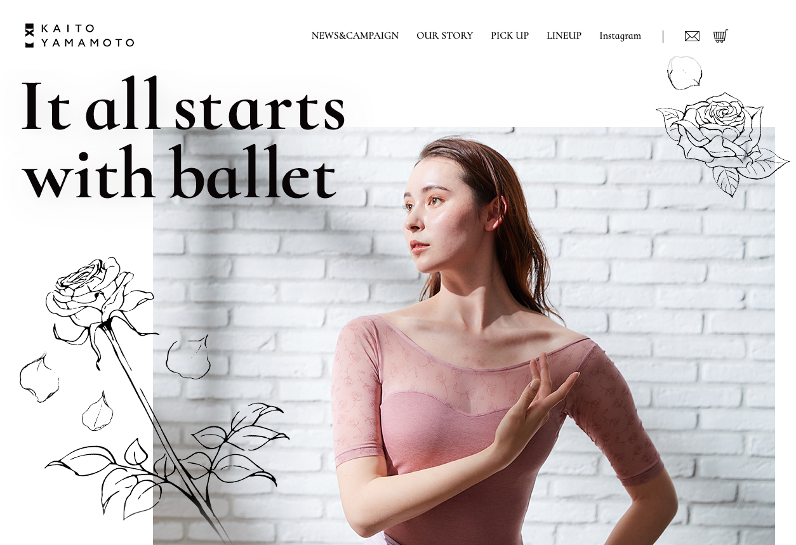The width and height of the screenshot is (796, 545).
Task: Follow the Instagram link
Action: pyautogui.click(x=620, y=36)
